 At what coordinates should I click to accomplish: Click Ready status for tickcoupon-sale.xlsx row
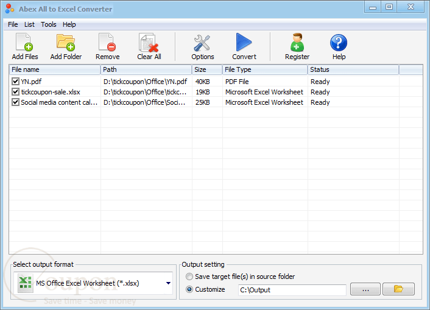320,92
